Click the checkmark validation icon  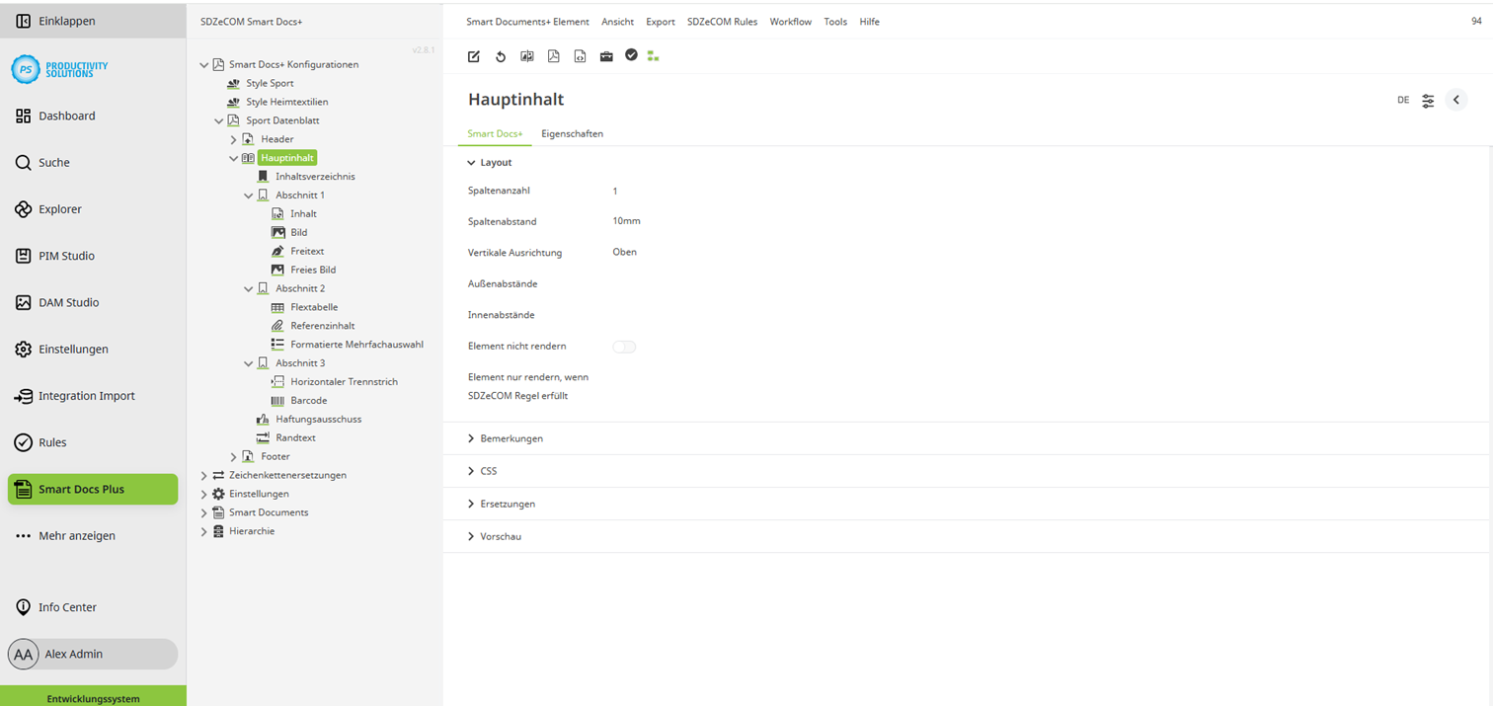[x=632, y=55]
